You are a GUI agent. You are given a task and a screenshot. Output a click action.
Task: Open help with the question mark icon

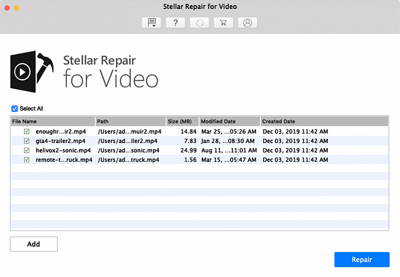click(175, 23)
